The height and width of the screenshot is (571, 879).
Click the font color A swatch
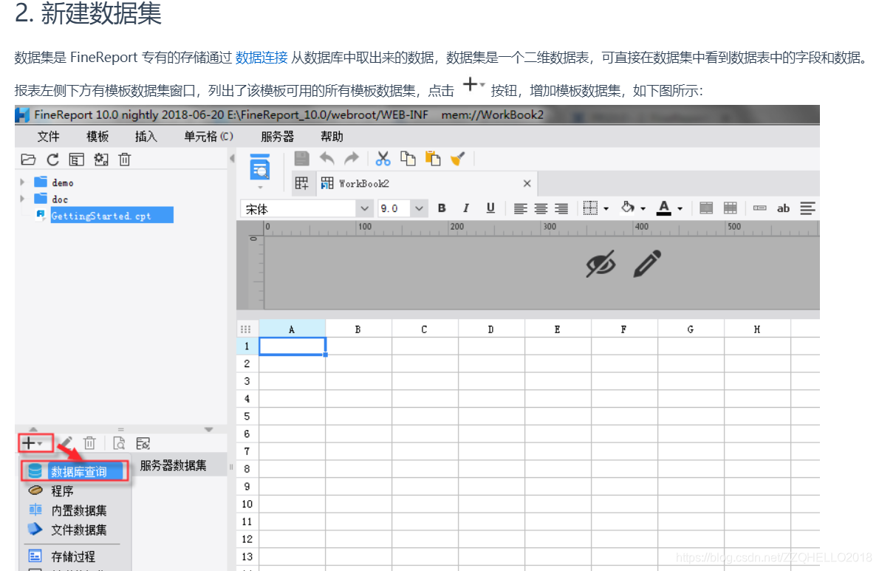664,208
